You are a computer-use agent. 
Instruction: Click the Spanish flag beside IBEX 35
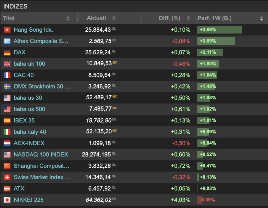point(7,121)
